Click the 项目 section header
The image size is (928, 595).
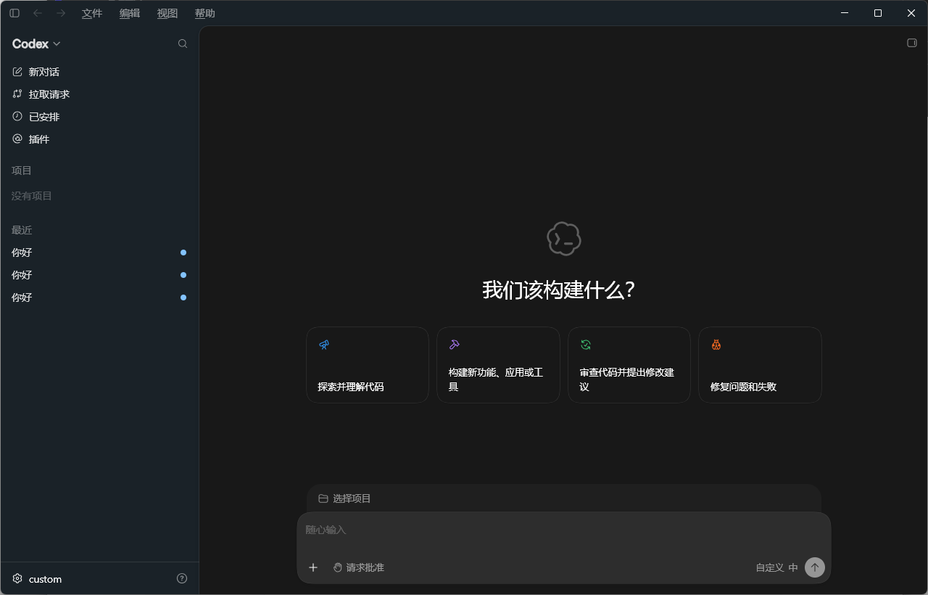click(22, 171)
